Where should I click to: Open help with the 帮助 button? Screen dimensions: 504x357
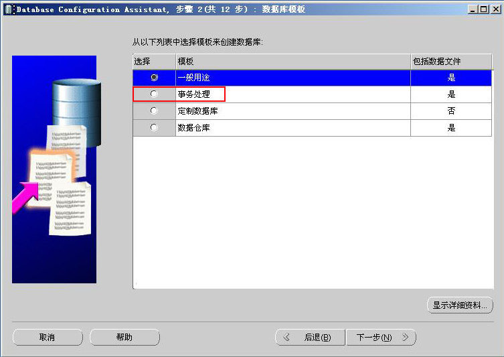(x=124, y=338)
